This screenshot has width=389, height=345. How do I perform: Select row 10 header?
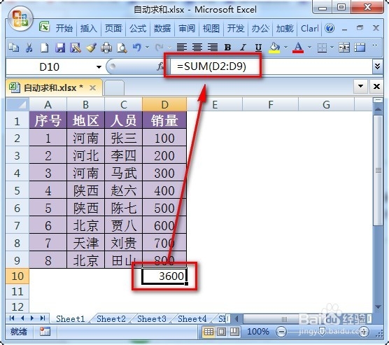pyautogui.click(x=17, y=276)
